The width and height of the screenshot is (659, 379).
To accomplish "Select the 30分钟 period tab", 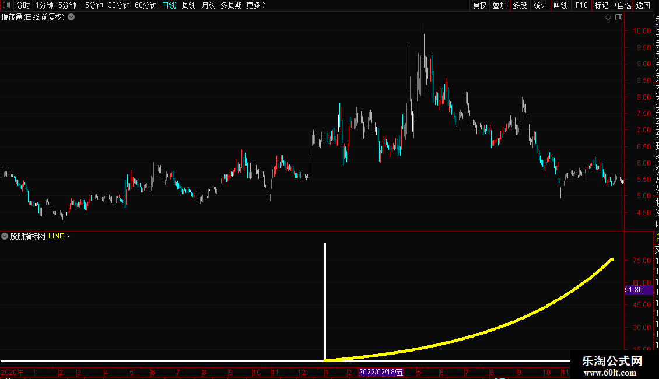I will [x=119, y=5].
